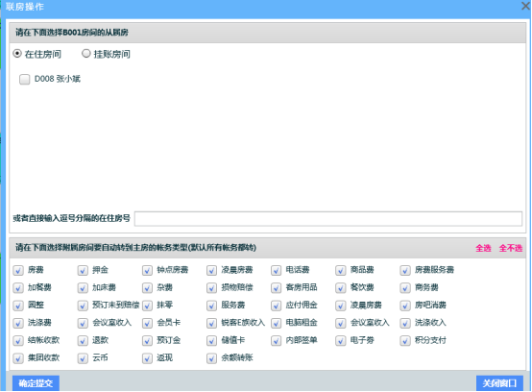
Task: Toggle the 储值卡 checkbox
Action: click(x=211, y=340)
